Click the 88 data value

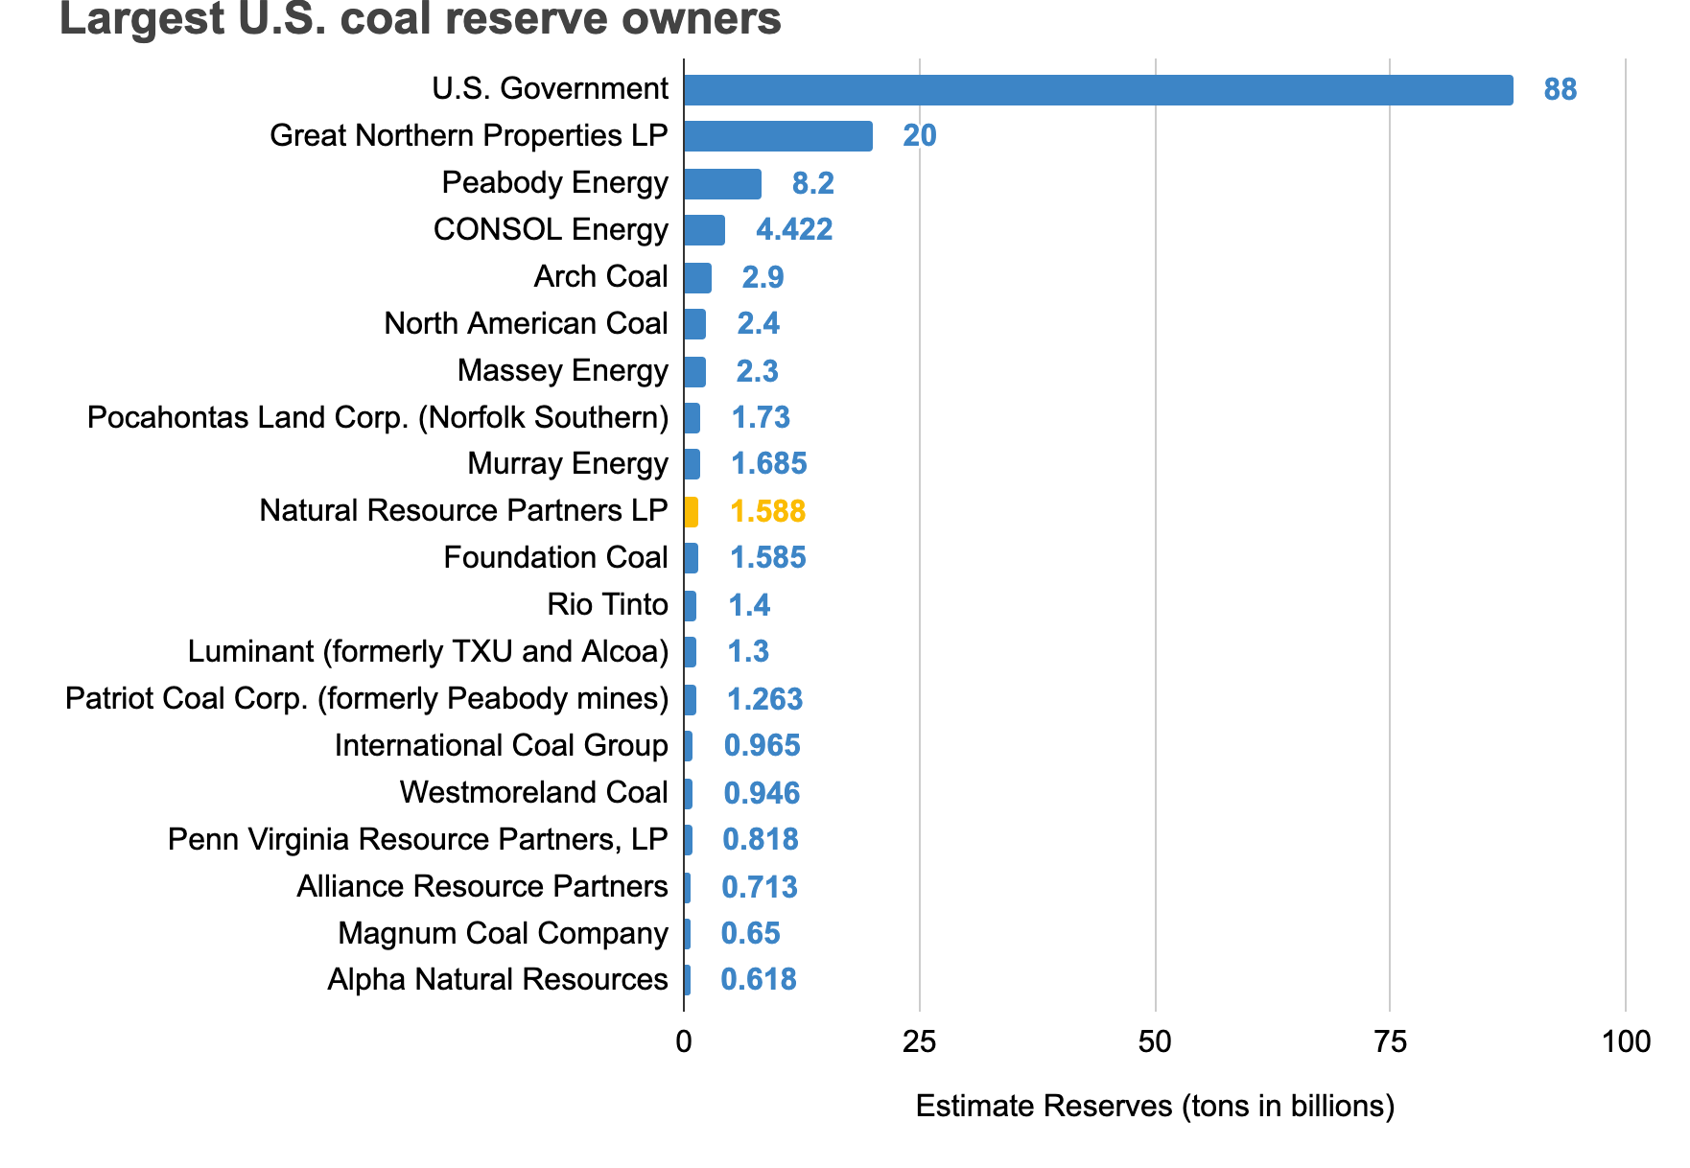(x=1561, y=90)
